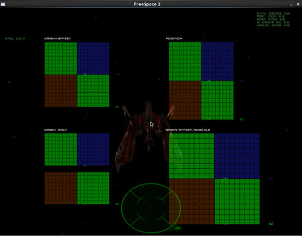
Task: Click the red dot at radar center
Action: 151,208
